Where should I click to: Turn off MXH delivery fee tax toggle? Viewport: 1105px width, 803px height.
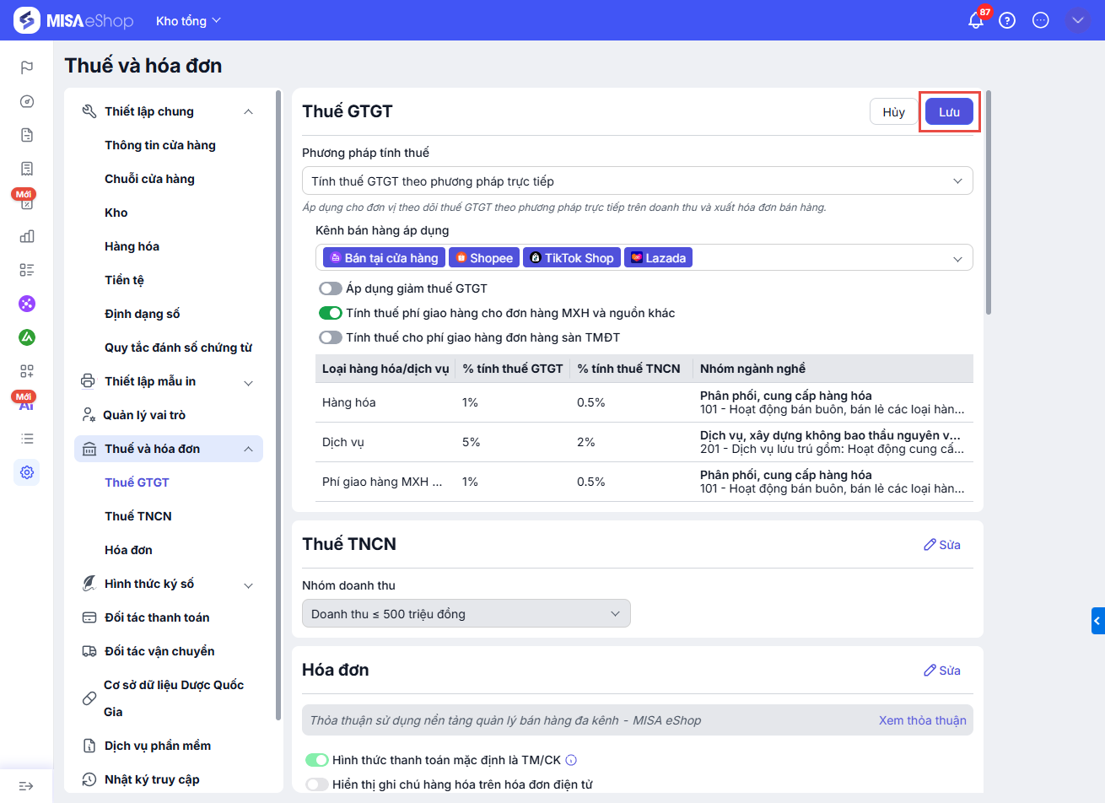331,313
